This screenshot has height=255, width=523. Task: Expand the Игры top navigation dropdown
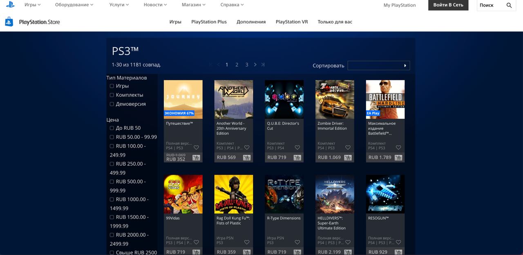click(x=33, y=5)
